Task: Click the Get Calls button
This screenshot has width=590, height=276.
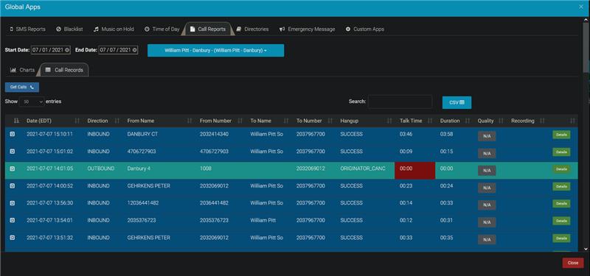Action: tap(22, 87)
